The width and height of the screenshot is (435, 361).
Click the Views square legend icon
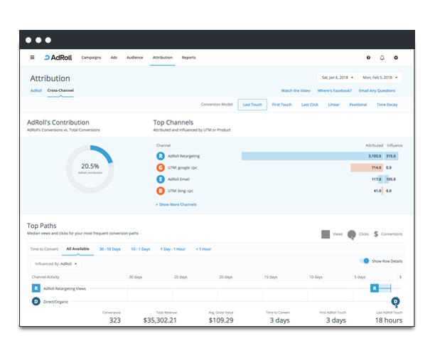(326, 234)
